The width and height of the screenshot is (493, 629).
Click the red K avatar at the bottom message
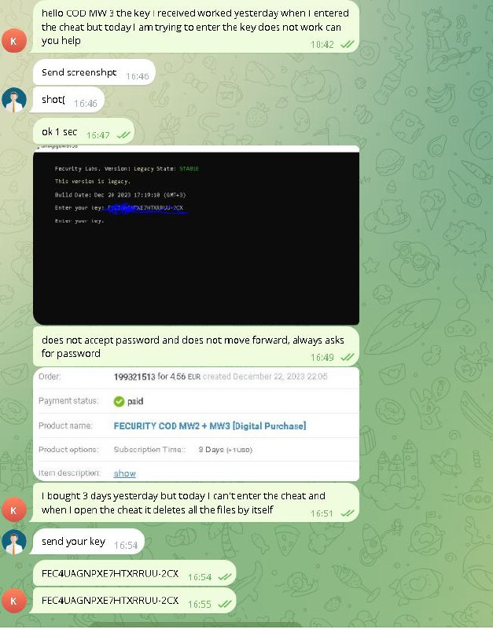pyautogui.click(x=14, y=601)
